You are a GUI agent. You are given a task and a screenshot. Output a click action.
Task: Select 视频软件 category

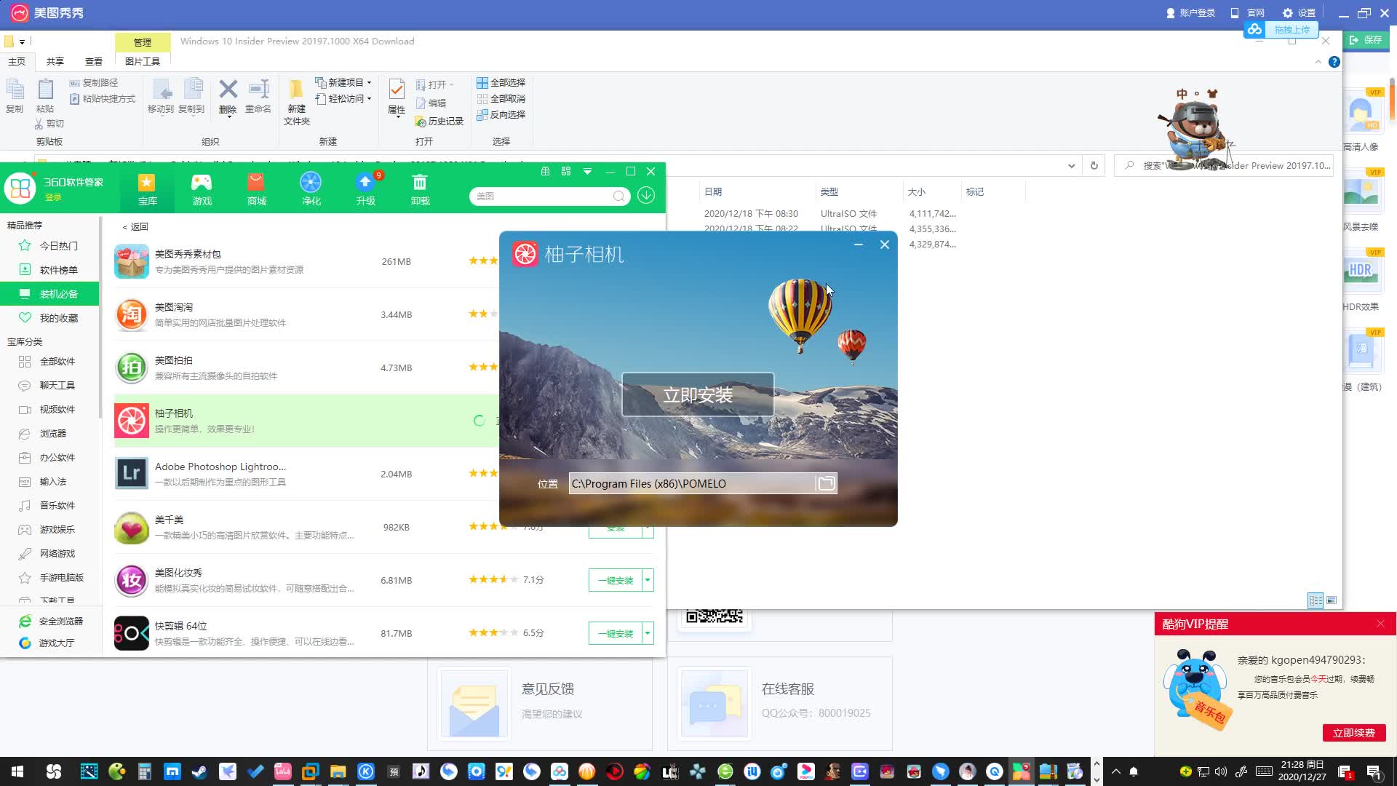point(49,410)
